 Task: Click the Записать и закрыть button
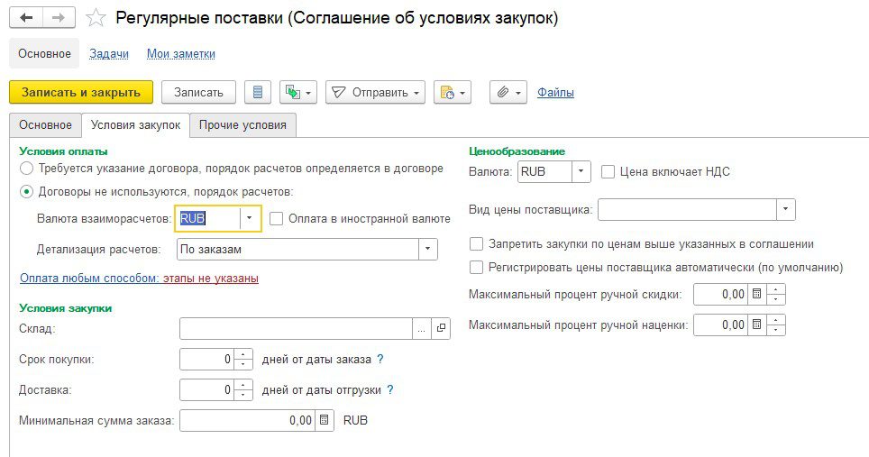[x=81, y=92]
